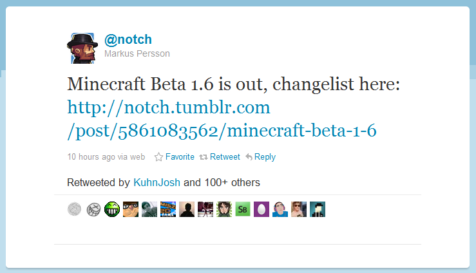
Task: Click the Retweet arrows icon
Action: pos(204,156)
